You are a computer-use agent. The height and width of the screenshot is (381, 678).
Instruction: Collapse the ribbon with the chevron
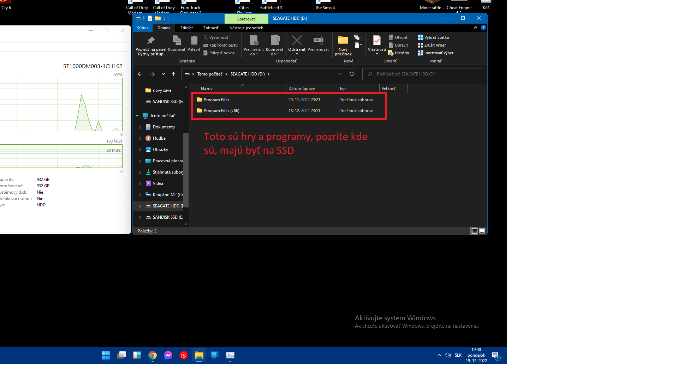[x=475, y=28]
